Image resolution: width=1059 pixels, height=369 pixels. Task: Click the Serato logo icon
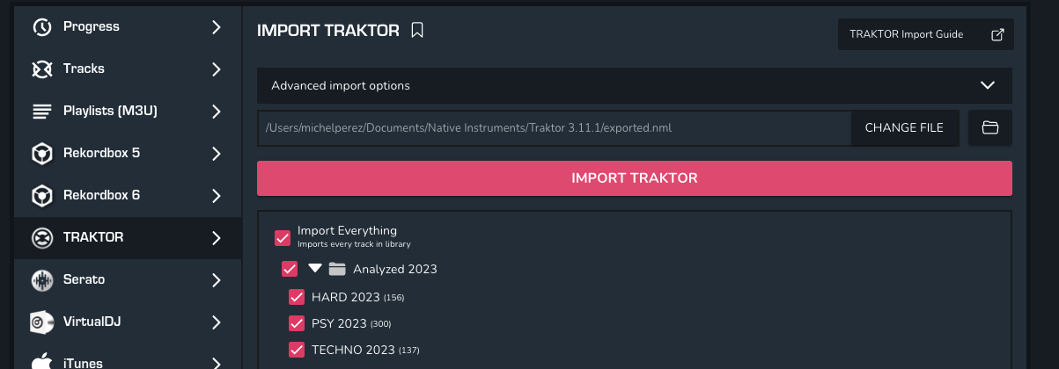pos(41,279)
